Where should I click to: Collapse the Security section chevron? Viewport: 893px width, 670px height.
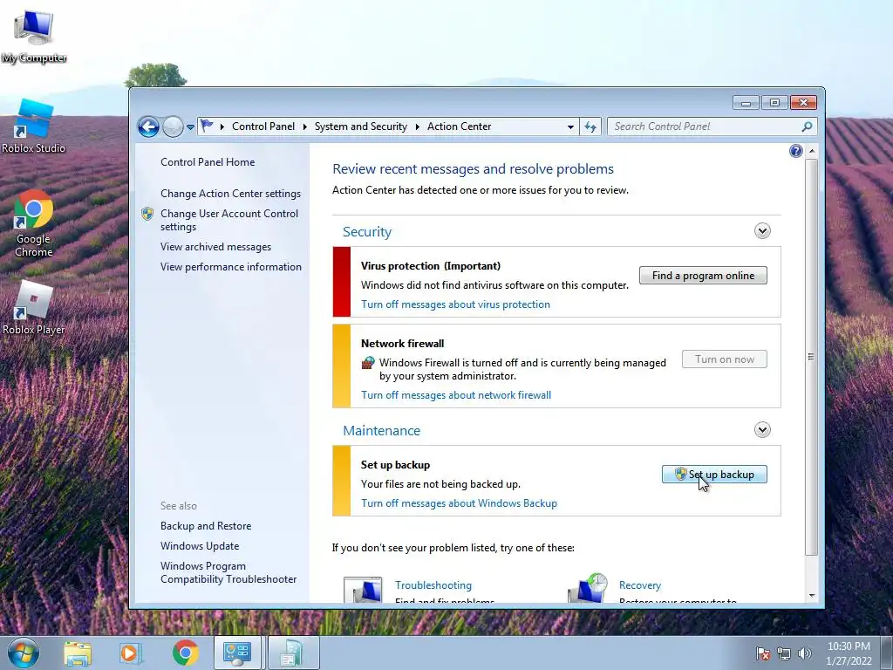tap(762, 230)
